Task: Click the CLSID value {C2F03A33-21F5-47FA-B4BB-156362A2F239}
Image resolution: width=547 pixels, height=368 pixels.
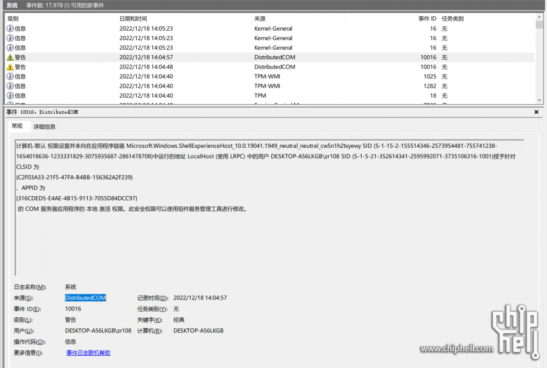Action: click(74, 177)
